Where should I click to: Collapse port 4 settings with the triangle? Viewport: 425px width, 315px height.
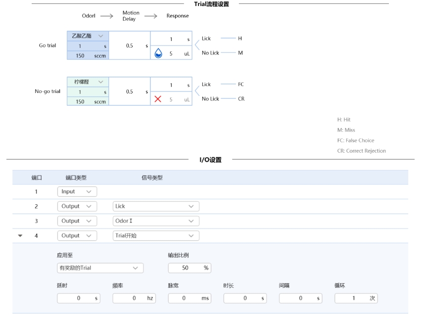20,236
